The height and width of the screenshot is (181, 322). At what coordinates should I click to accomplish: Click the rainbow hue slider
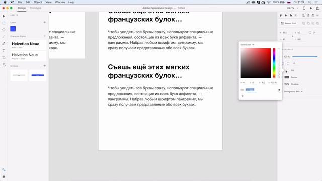tap(274, 63)
